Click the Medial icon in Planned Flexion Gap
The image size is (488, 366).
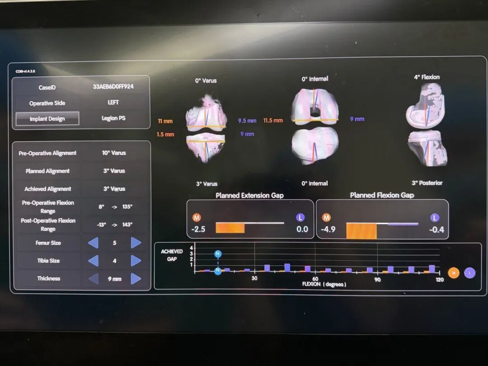(326, 217)
